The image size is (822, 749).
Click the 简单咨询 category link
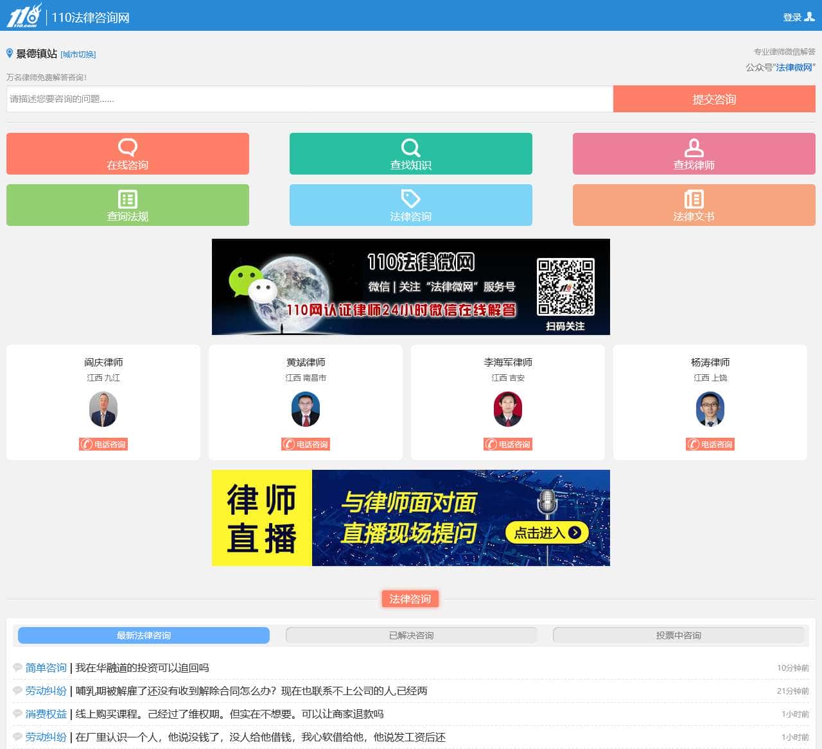tap(46, 667)
